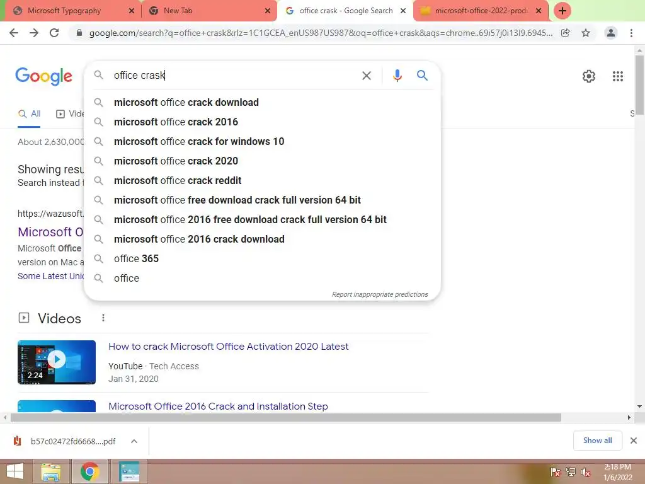
Task: Choose suggestion office 2016 free download crack full version
Action: pyautogui.click(x=262, y=219)
